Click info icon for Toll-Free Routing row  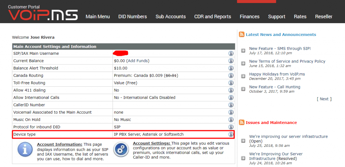click(x=231, y=83)
